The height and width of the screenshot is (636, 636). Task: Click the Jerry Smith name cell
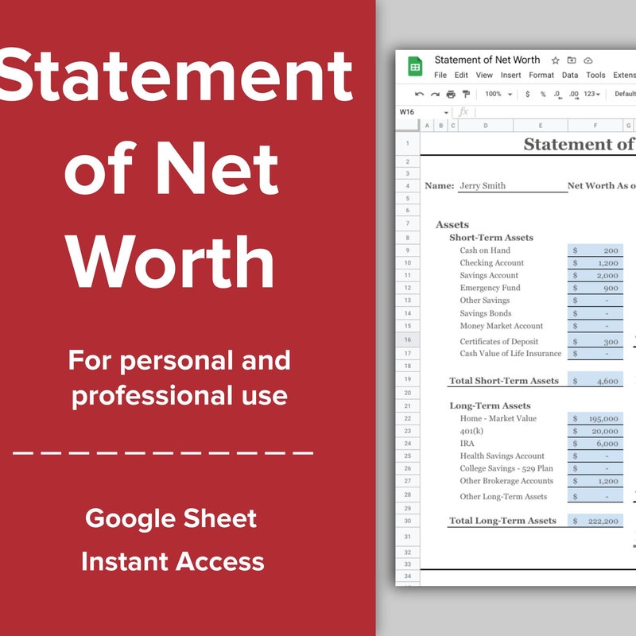pos(513,186)
